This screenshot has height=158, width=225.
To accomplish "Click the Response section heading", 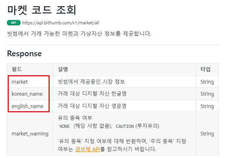I will click(24, 53).
